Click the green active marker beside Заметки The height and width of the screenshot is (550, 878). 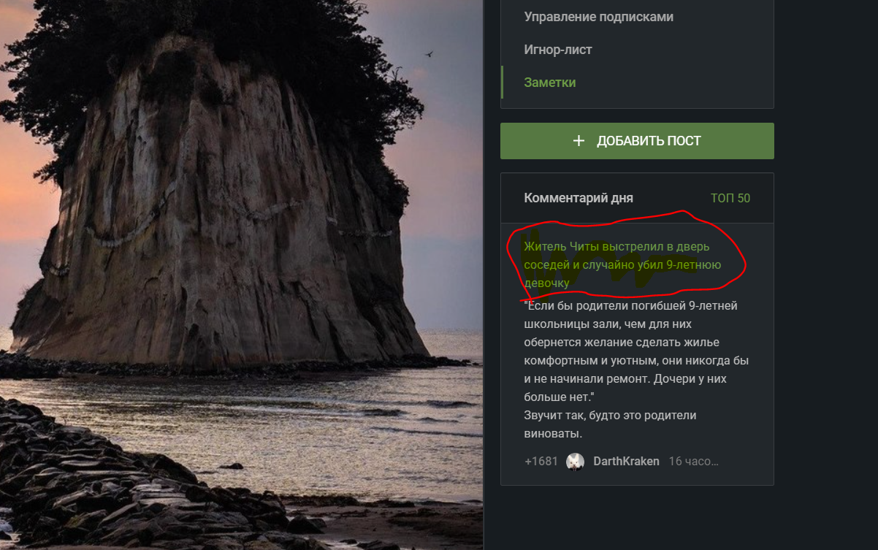click(502, 83)
